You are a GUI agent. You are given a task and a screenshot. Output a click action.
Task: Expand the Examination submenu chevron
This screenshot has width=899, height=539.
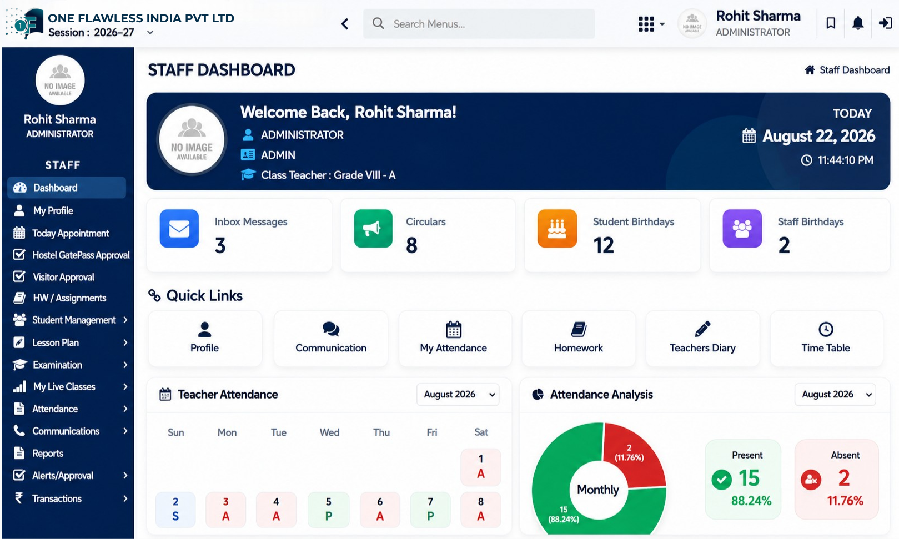(x=125, y=365)
